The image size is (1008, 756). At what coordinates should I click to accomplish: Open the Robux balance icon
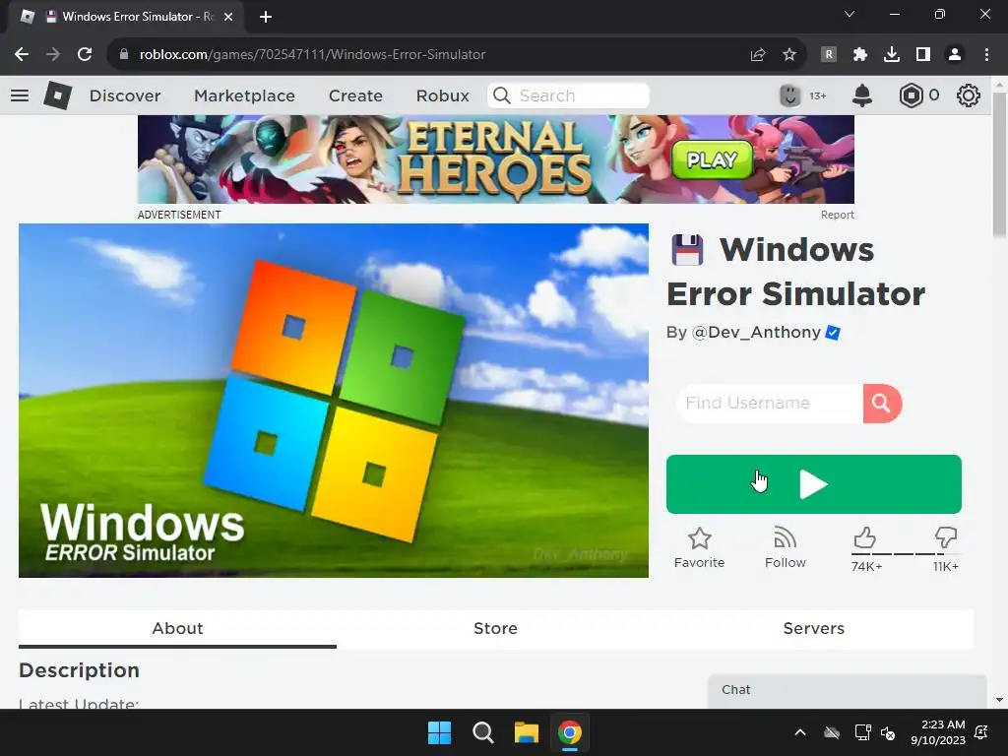tap(911, 95)
